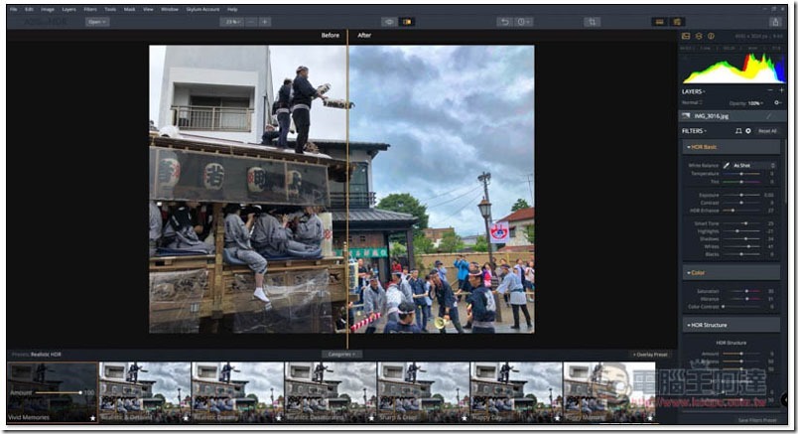Image resolution: width=798 pixels, height=434 pixels.
Task: Click the HDR Enhance slider
Action: pos(742,211)
